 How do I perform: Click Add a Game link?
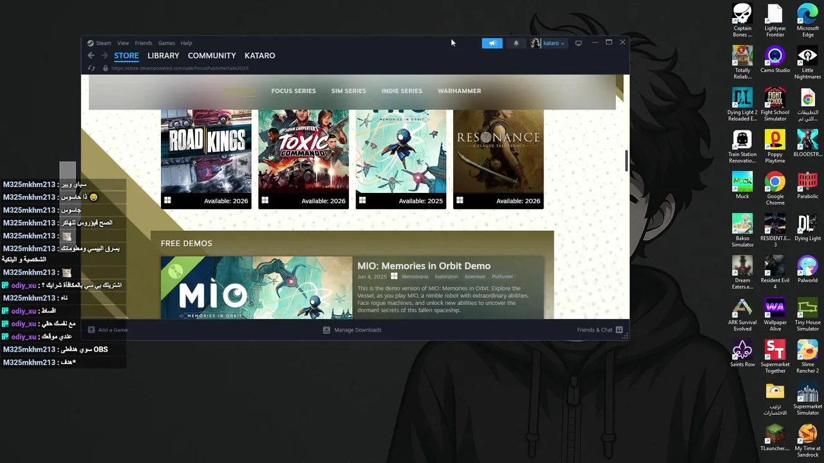(x=113, y=330)
